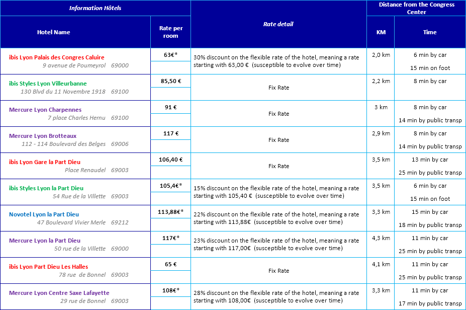Click hotel name 'Mercure Lyon Brotteaux'
The width and height of the screenshot is (466, 310).
[x=43, y=136]
